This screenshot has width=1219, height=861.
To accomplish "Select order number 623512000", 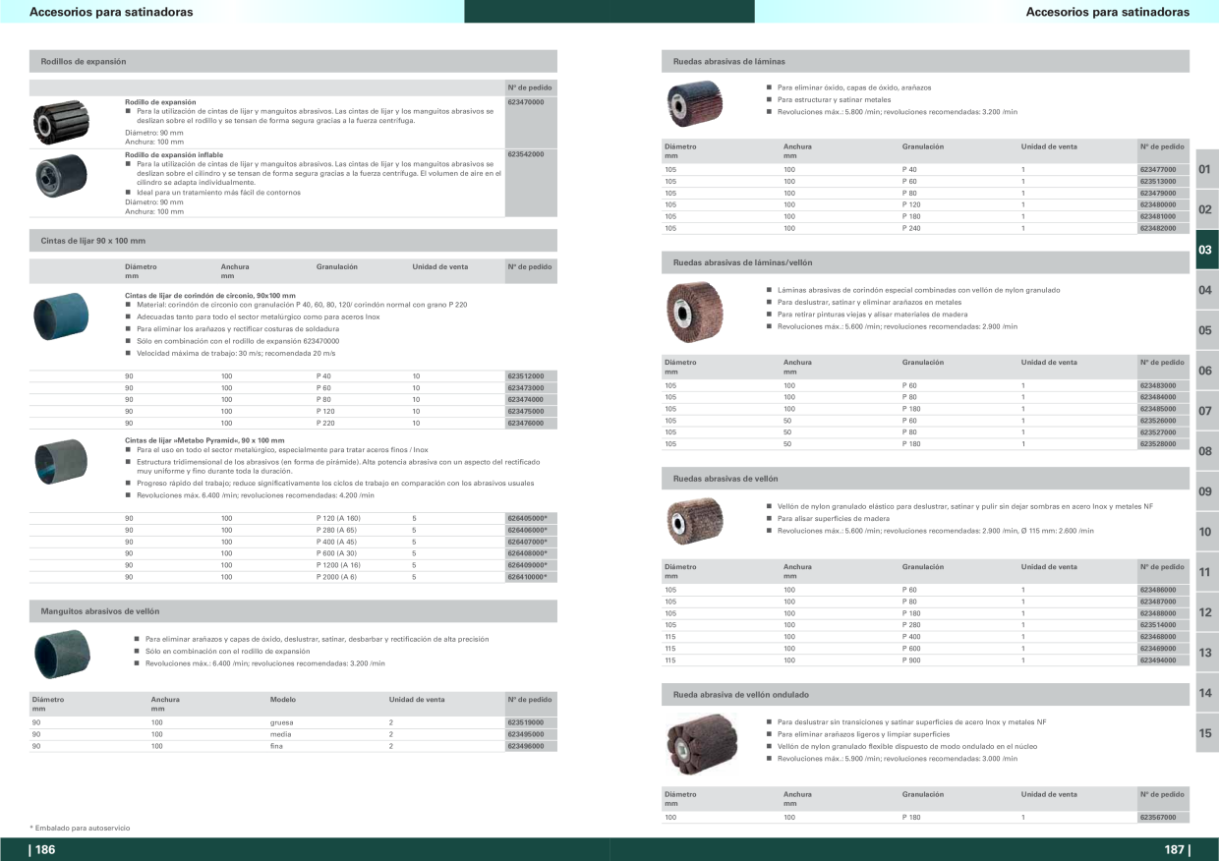I will pyautogui.click(x=525, y=376).
